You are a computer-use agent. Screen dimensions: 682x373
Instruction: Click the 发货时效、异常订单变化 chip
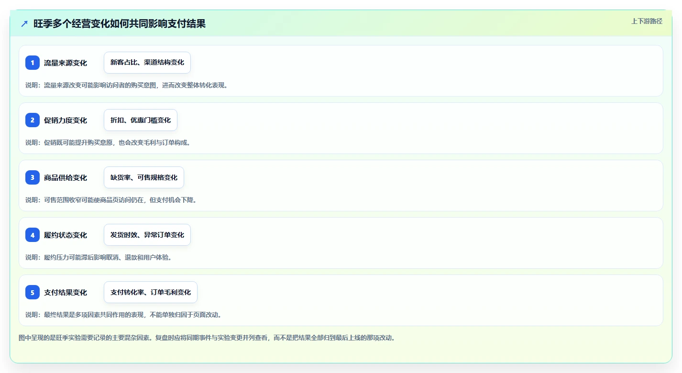coord(147,235)
